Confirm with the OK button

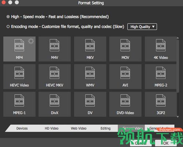(166, 143)
